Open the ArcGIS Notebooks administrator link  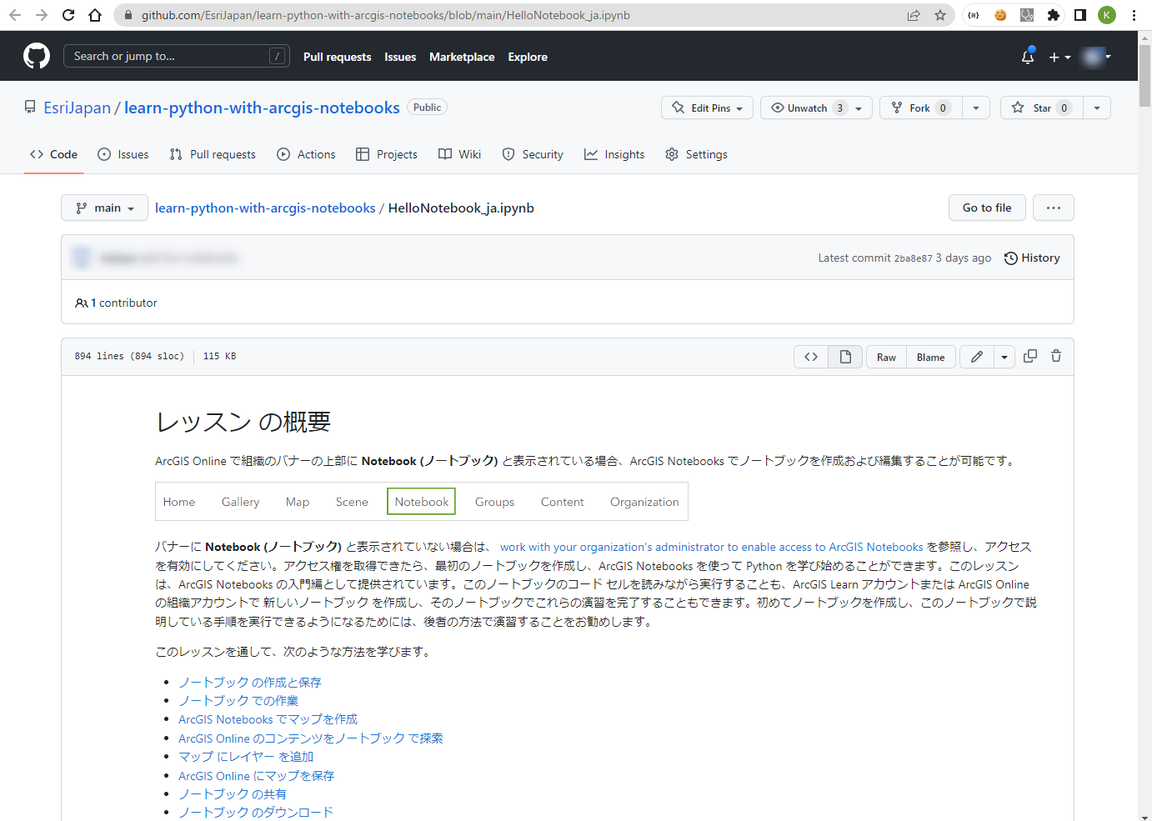coord(711,547)
